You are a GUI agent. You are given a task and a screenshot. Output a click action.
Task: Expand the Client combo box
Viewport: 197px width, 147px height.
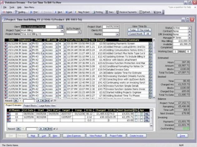point(58,27)
